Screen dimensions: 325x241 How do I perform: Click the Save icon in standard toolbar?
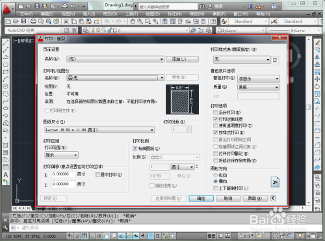tap(23, 21)
